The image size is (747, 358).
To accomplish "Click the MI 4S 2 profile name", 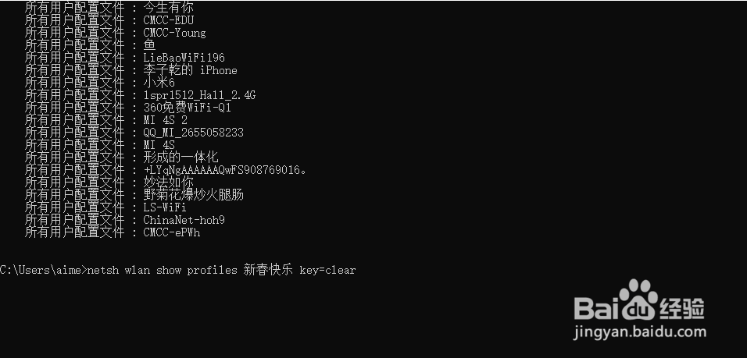I will 165,120.
